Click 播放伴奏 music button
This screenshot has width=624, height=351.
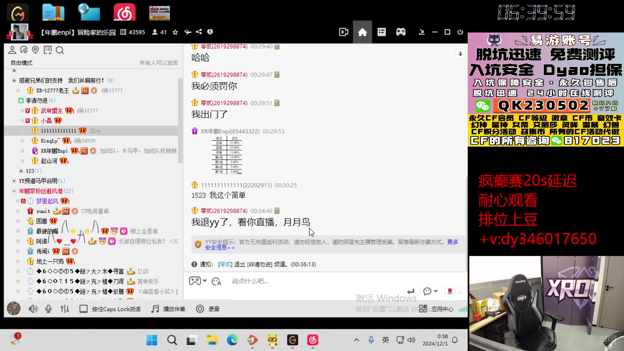168,309
